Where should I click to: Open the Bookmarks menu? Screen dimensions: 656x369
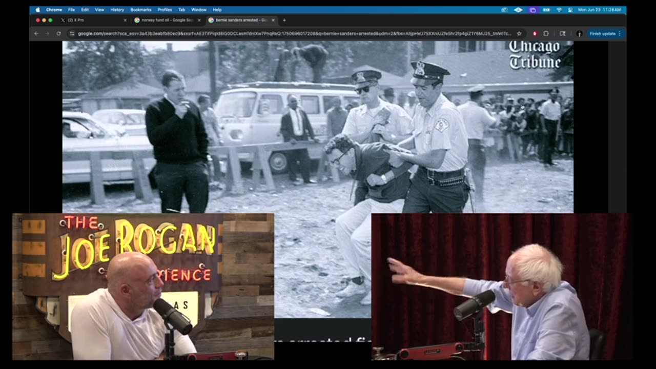click(x=140, y=10)
